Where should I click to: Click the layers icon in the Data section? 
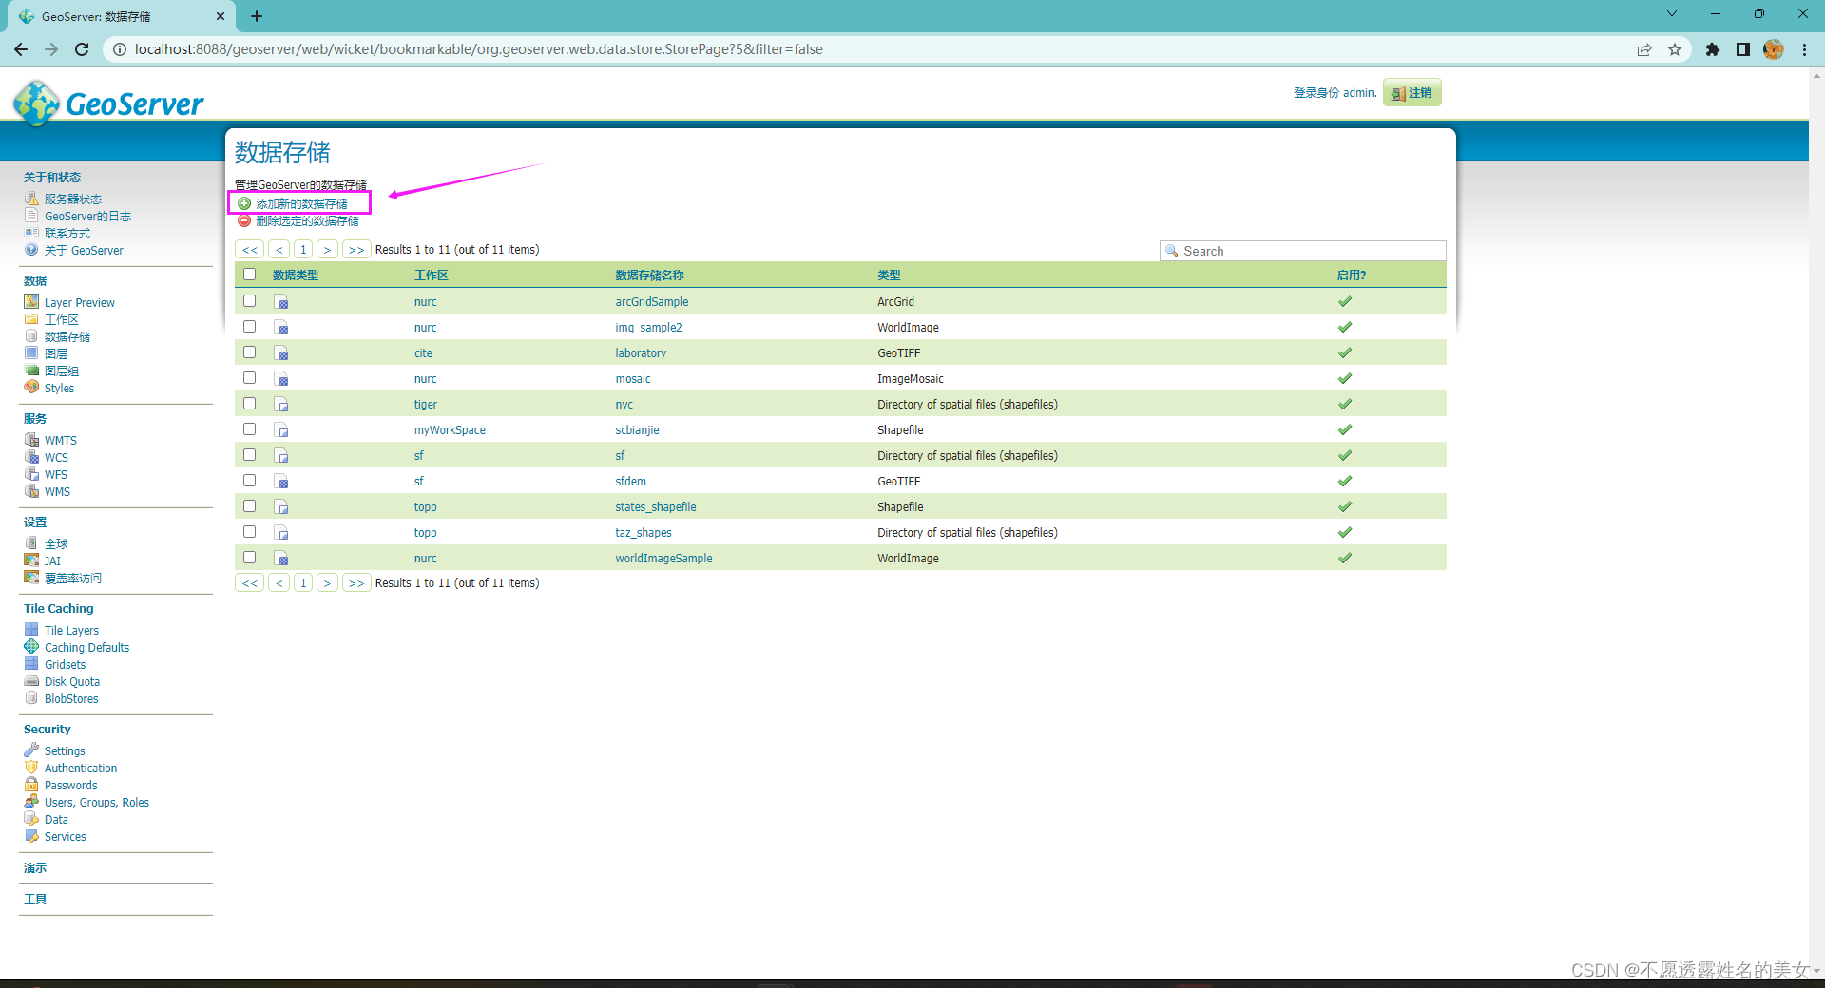[x=31, y=353]
